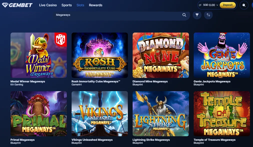Screen dimensions: 253x147
Task: Click Blueprint label under Vikings Unleashed
Action: pyautogui.click(x=77, y=143)
